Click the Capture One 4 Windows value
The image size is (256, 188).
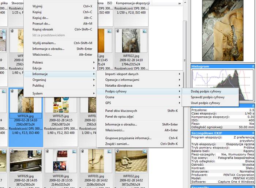(x=236, y=182)
